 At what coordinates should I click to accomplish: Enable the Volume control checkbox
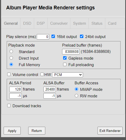point(9,74)
